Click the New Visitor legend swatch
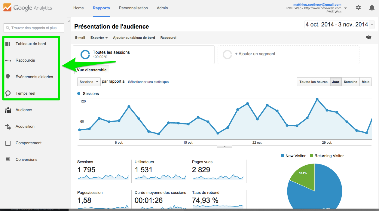 click(283, 156)
